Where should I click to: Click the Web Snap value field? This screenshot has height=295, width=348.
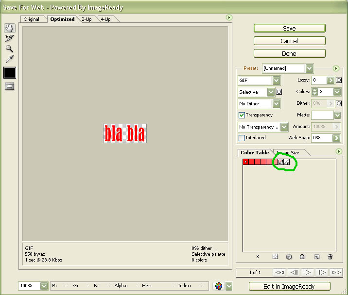coord(322,138)
